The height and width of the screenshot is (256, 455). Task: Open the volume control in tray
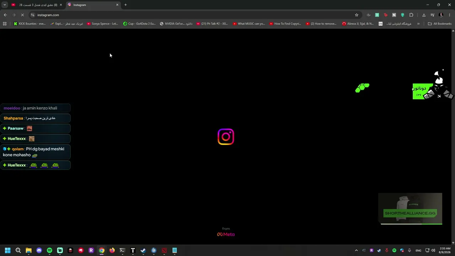433,250
